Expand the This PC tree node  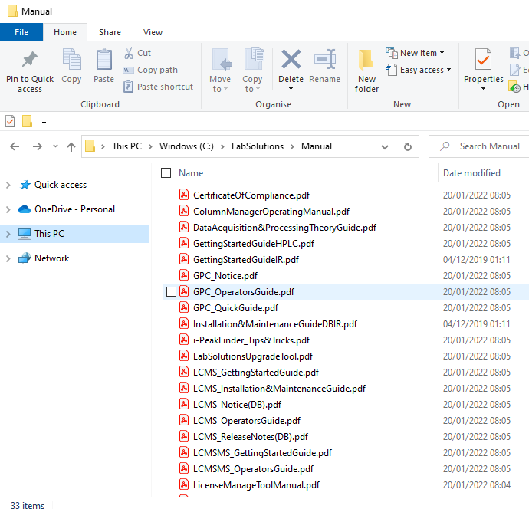(x=8, y=234)
